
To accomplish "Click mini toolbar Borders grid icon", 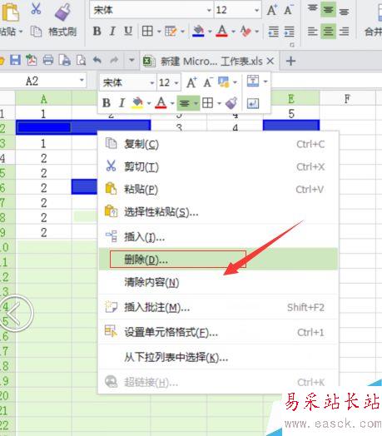I will tap(207, 103).
